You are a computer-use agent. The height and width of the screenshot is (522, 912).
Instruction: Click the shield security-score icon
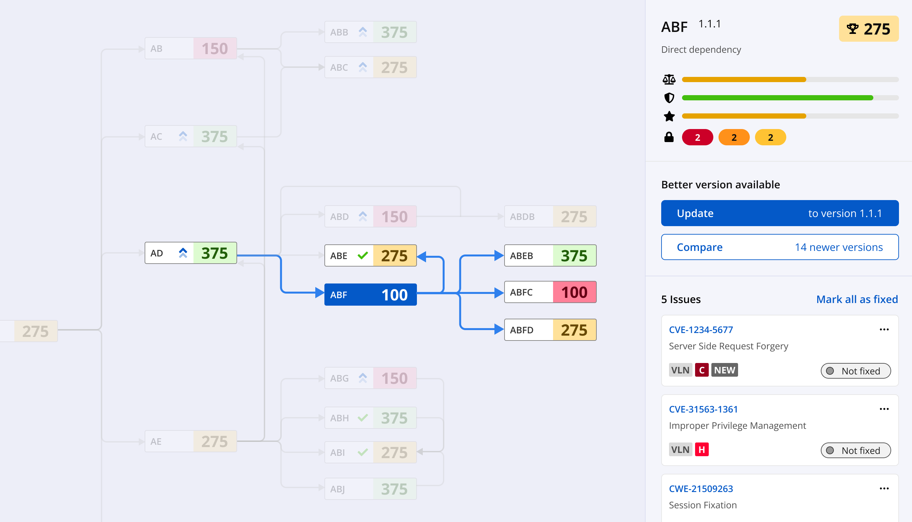point(669,97)
